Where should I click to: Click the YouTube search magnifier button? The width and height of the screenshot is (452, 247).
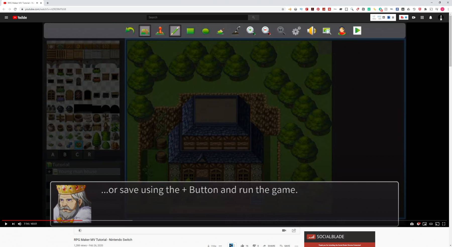click(x=254, y=17)
